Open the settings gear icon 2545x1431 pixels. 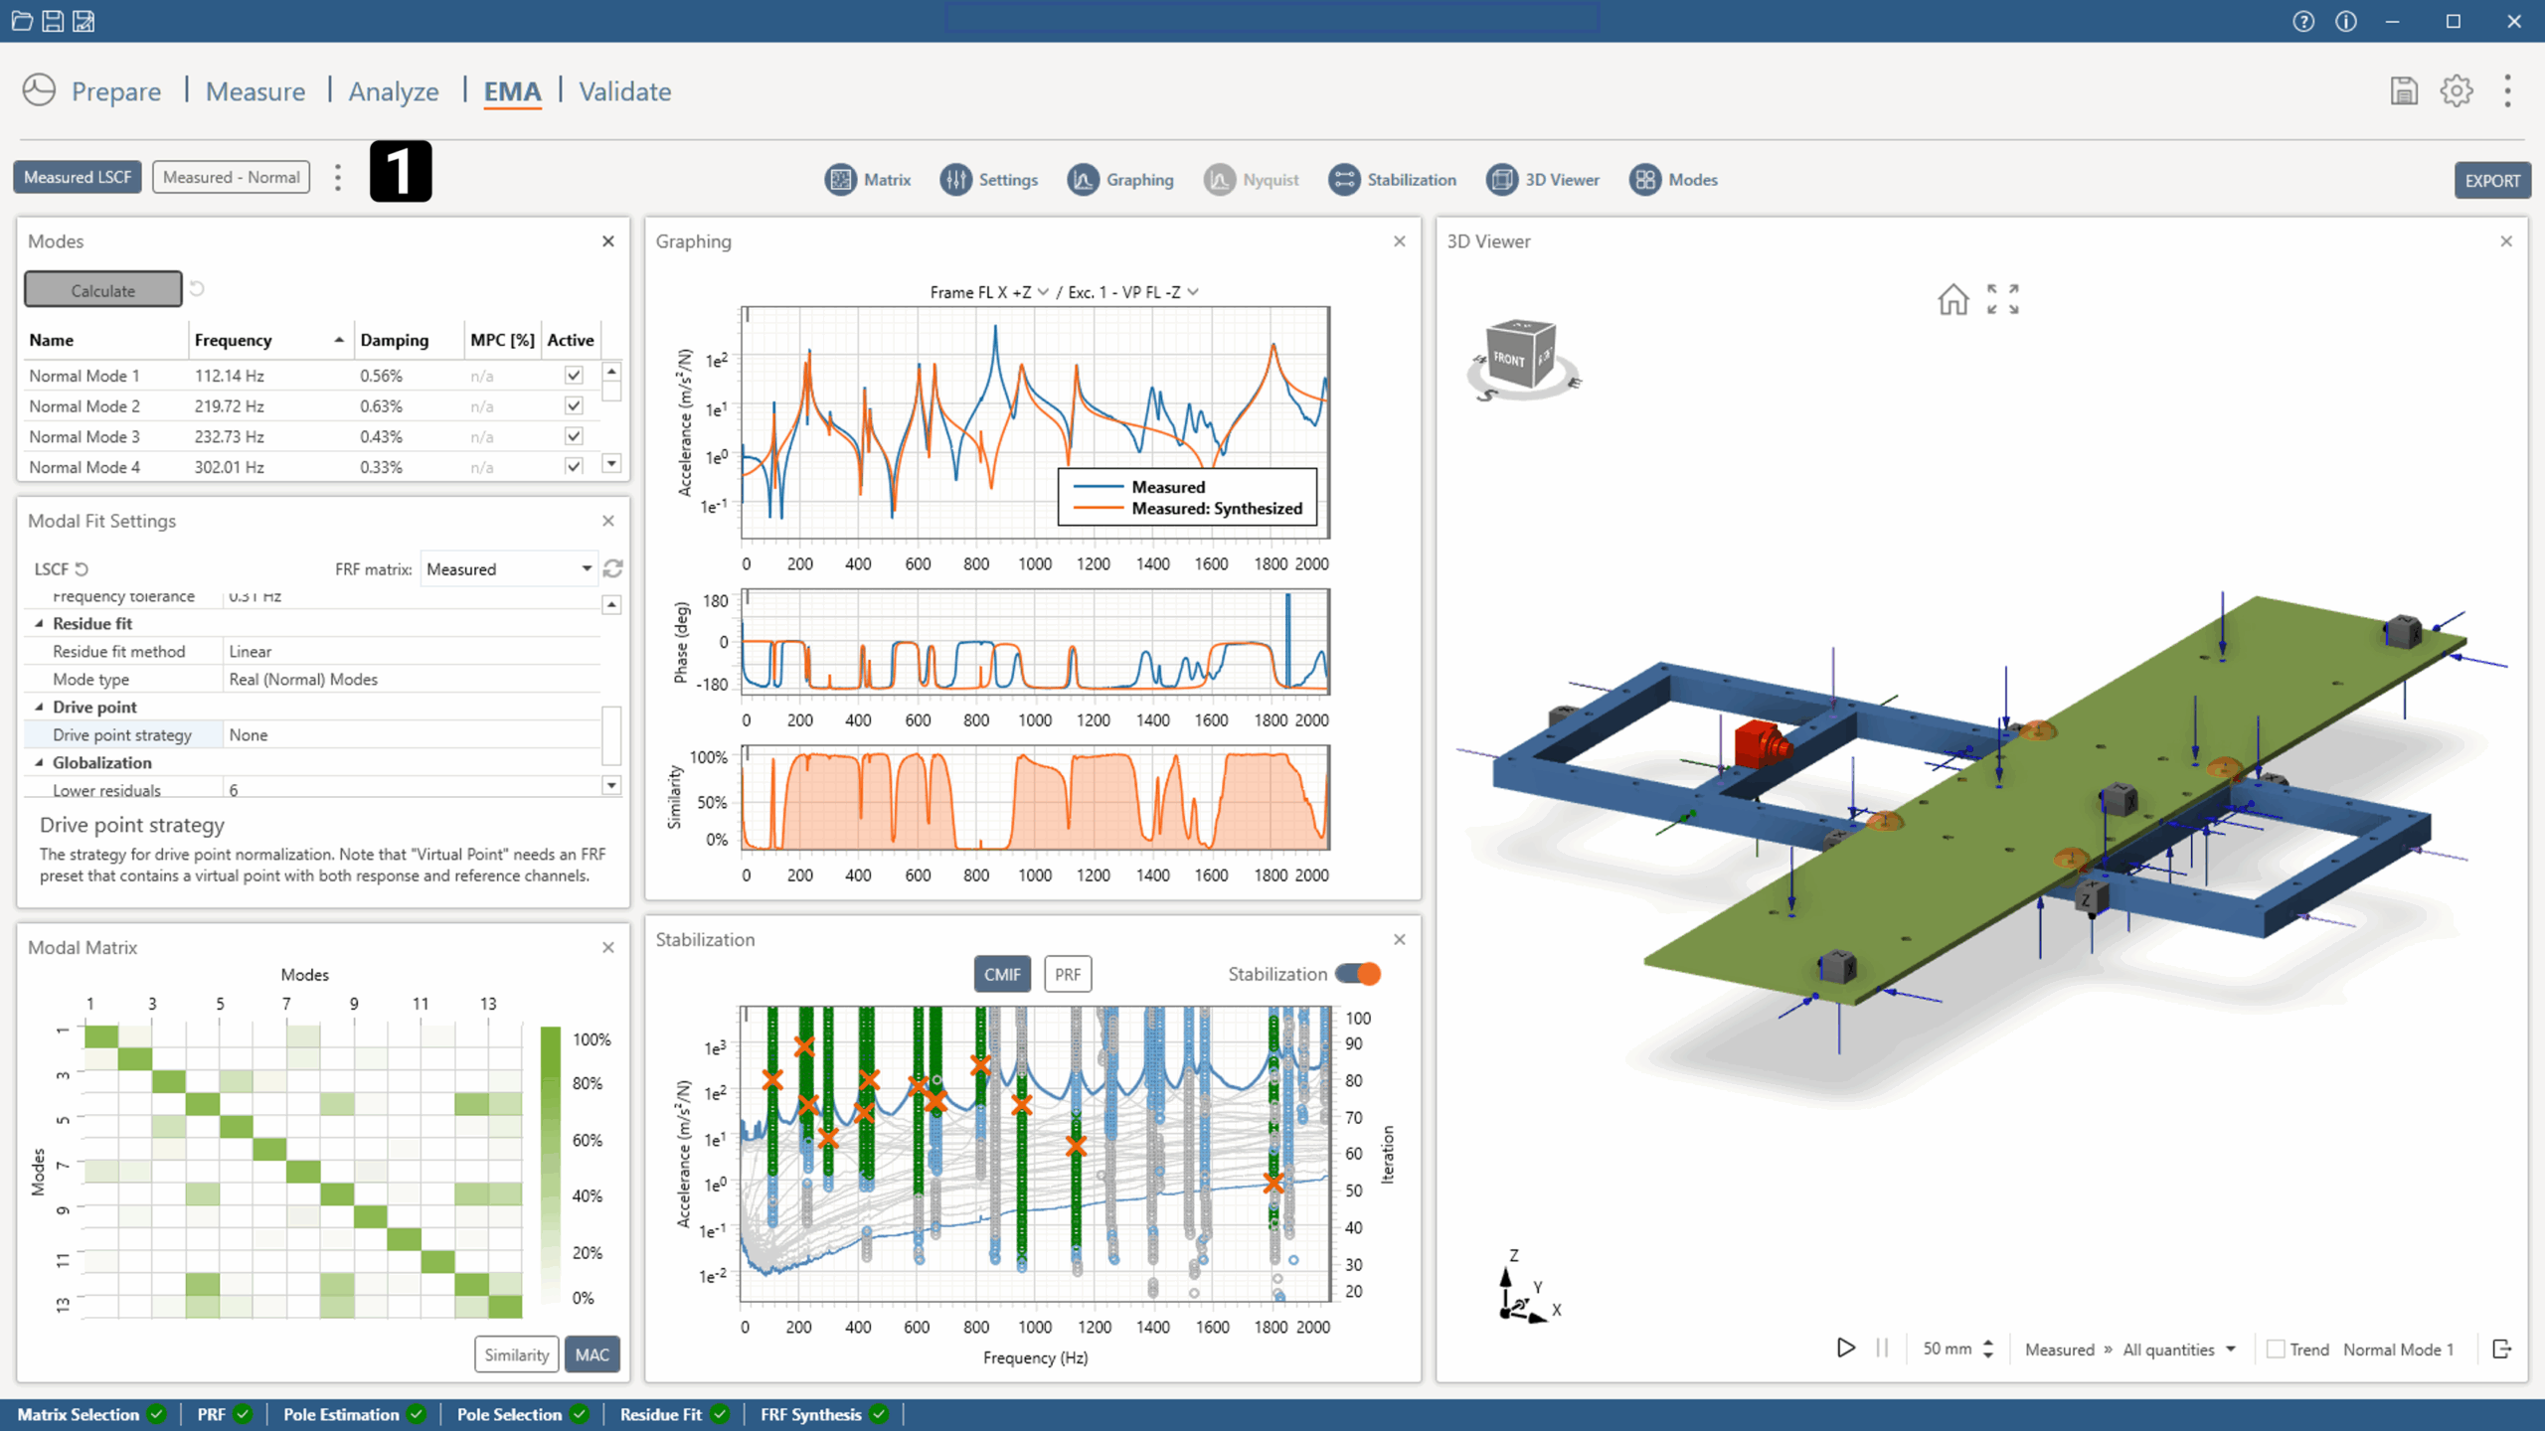[2456, 91]
